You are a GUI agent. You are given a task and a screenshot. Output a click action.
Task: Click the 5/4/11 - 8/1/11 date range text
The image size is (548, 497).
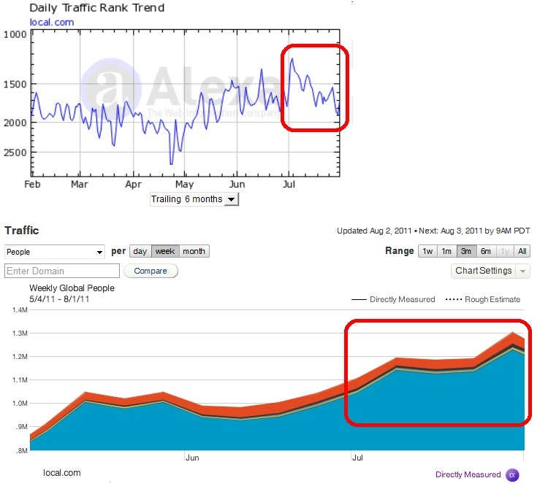pos(59,299)
